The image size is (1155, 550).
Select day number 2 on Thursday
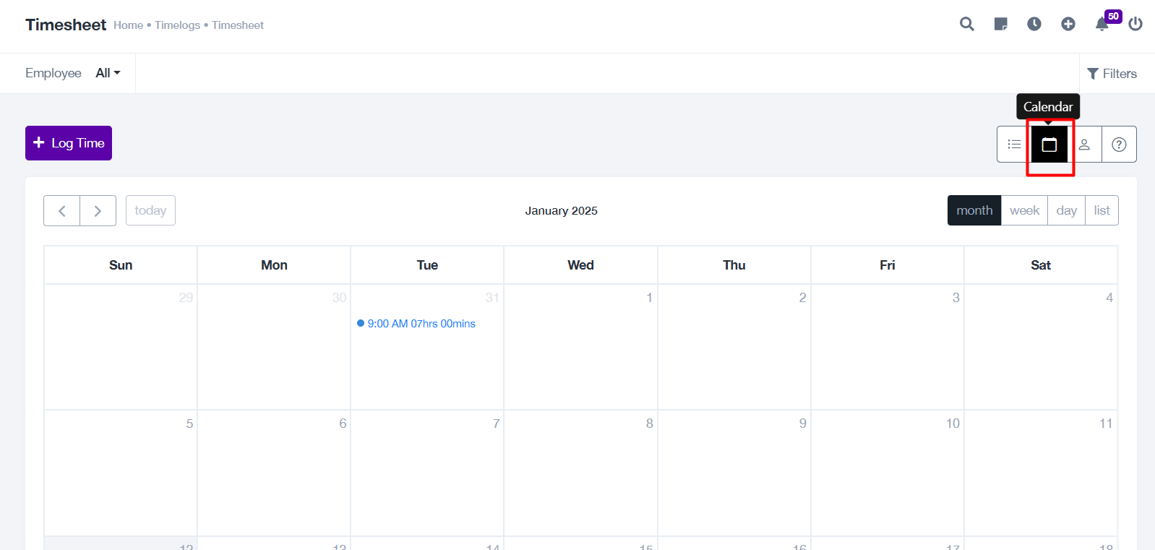[802, 298]
